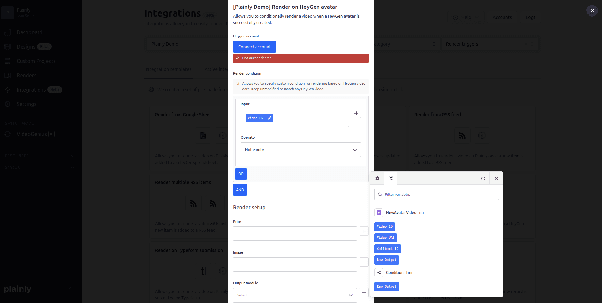
Task: Click the pencil icon on Video URL chip
Action: pyautogui.click(x=270, y=118)
